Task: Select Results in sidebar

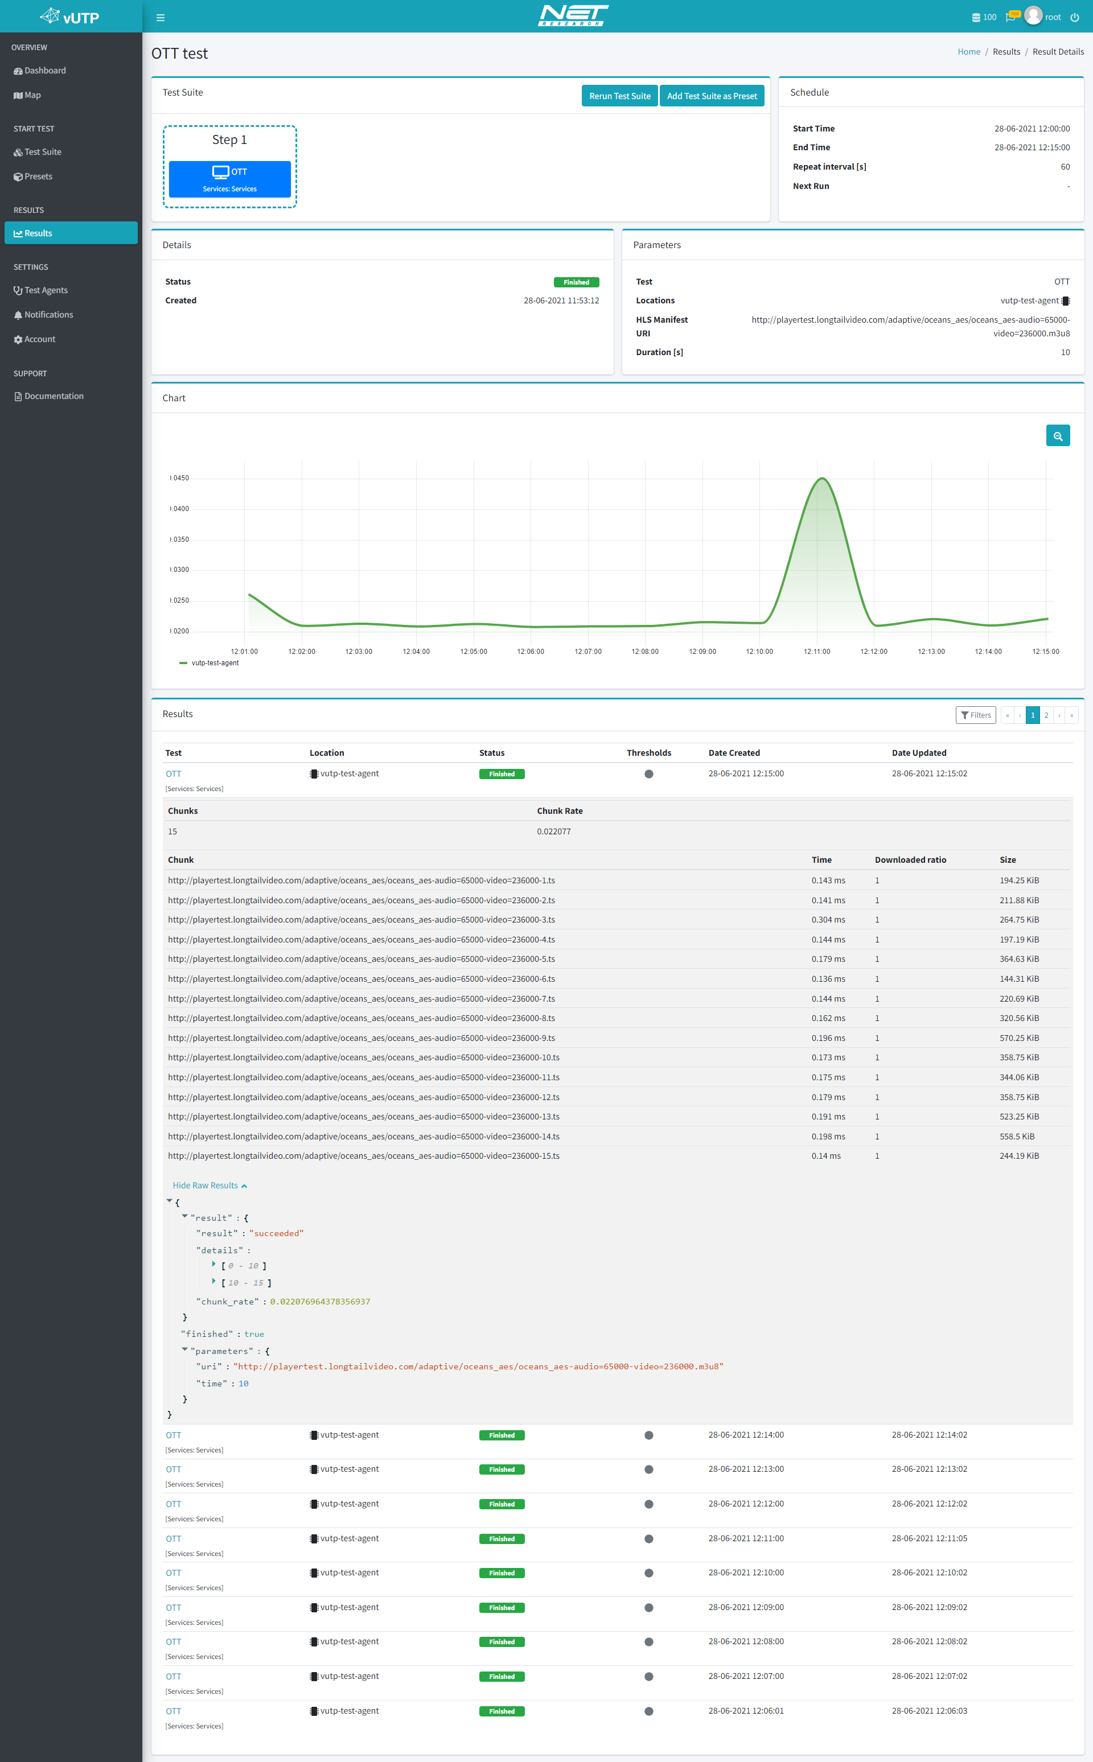Action: click(71, 233)
